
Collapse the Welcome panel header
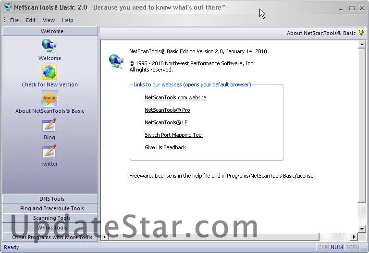(x=50, y=31)
